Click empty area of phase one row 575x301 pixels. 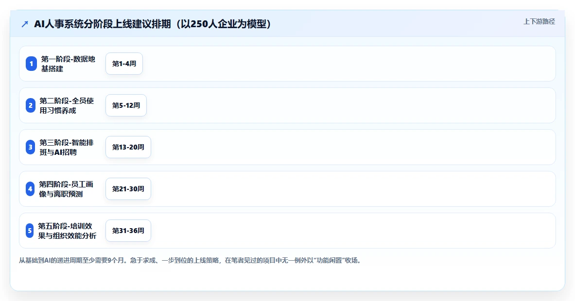coord(348,64)
